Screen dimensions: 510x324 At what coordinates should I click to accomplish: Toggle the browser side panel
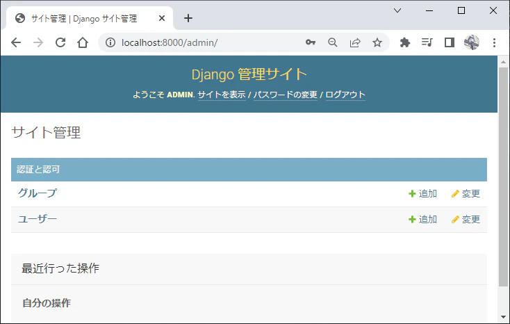point(450,42)
